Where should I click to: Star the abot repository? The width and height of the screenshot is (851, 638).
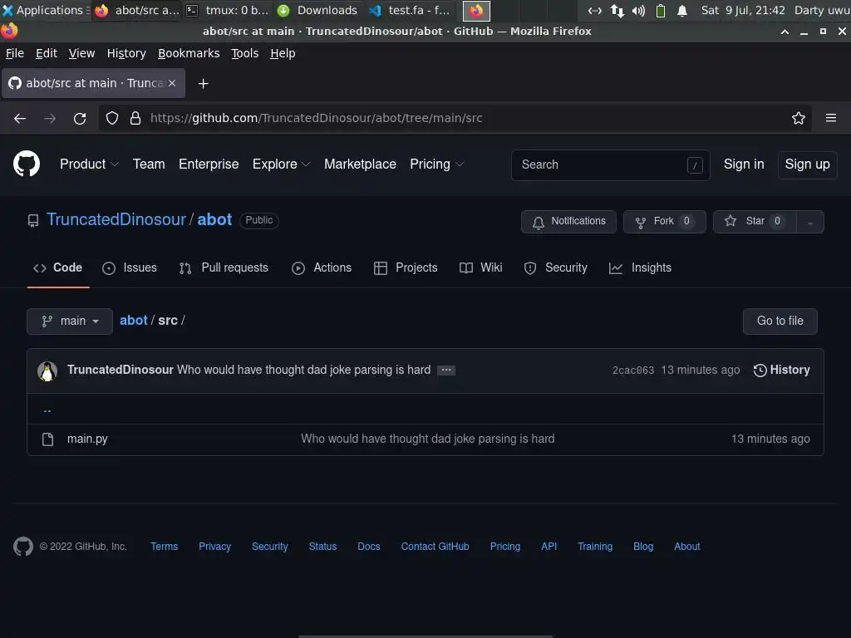755,221
